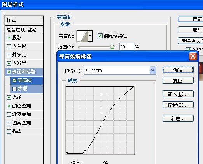
Task: Click the 载入(L)... load button
Action: pos(178,94)
